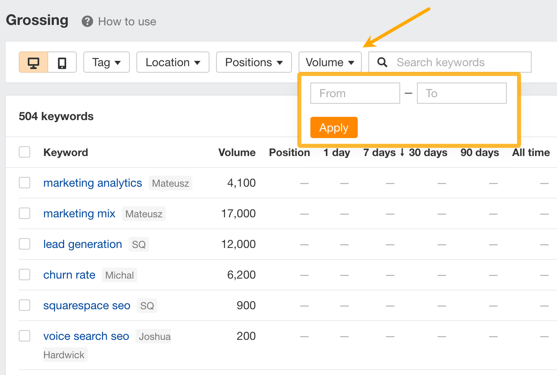The image size is (557, 375).
Task: Click the Search keywords field
Action: click(450, 62)
